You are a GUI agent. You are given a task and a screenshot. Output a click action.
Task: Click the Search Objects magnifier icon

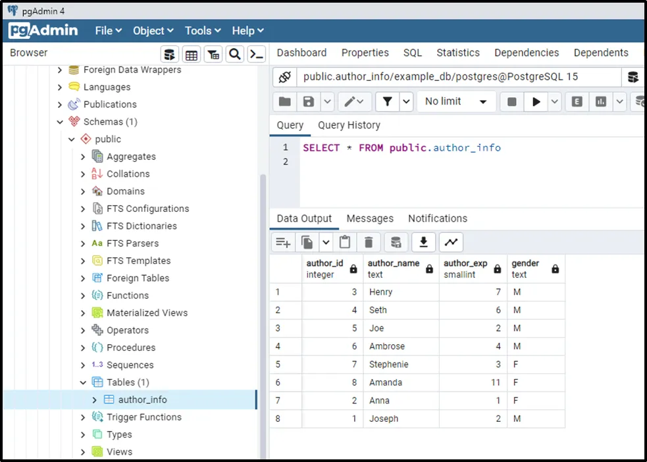coord(235,54)
